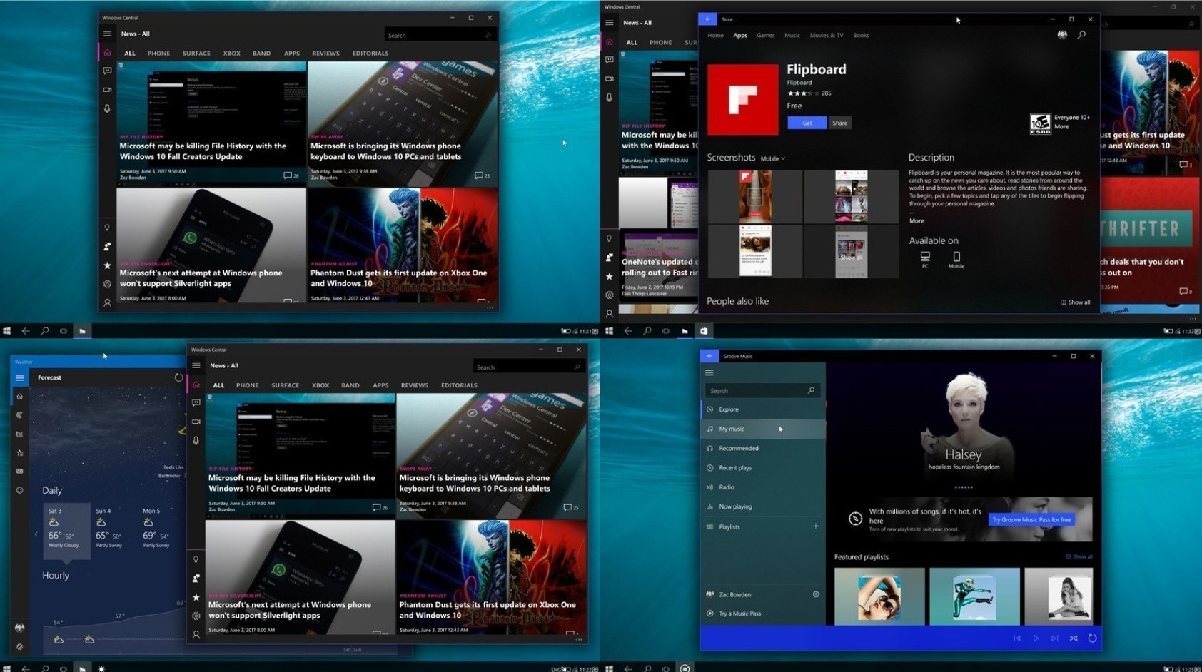
Task: Play music in Groove Music player bar
Action: [1036, 638]
